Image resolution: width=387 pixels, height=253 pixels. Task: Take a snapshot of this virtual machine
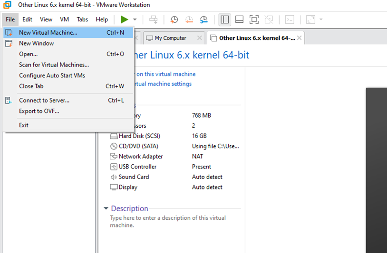174,19
